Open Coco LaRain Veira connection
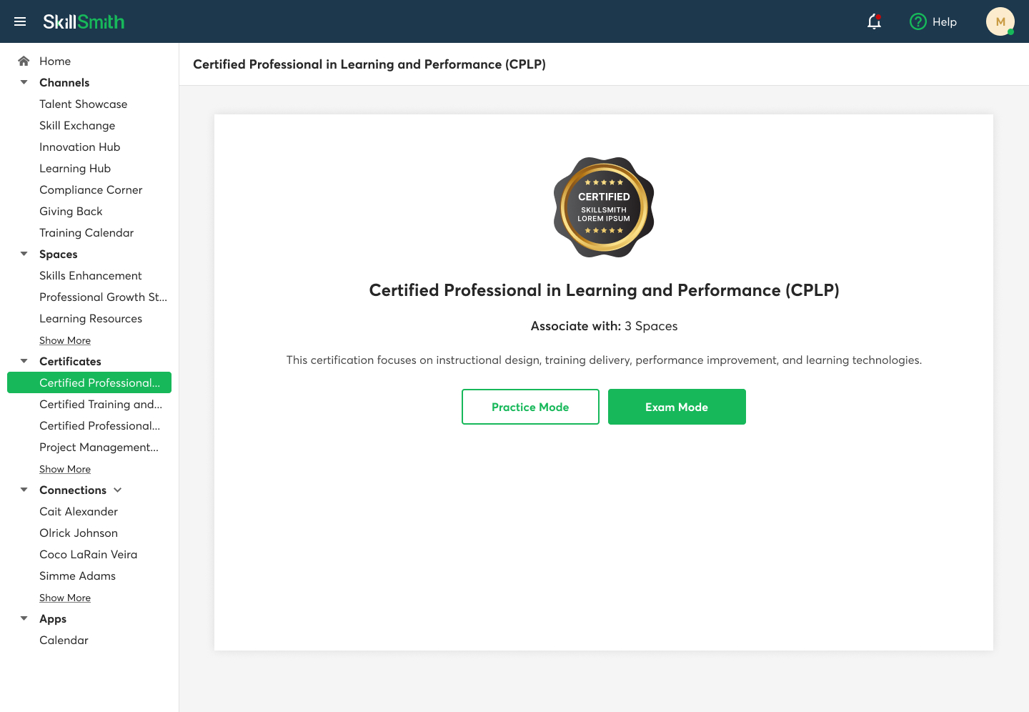The height and width of the screenshot is (712, 1029). 88,554
